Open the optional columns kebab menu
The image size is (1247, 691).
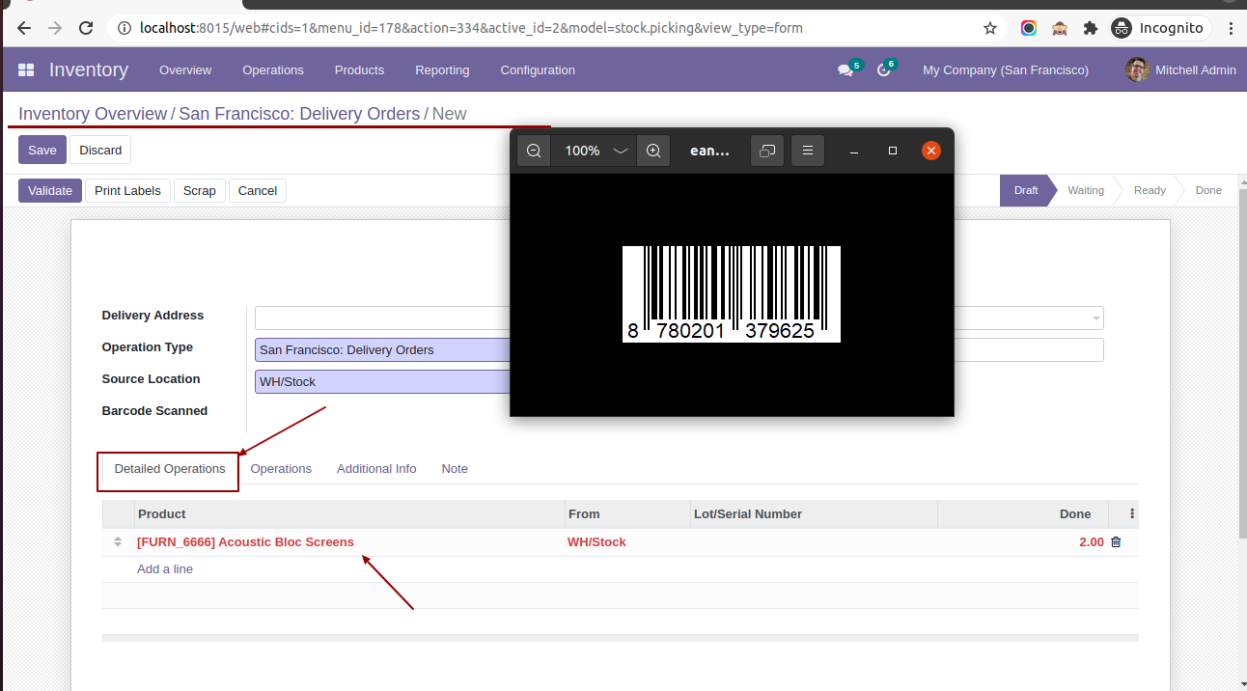click(x=1132, y=514)
